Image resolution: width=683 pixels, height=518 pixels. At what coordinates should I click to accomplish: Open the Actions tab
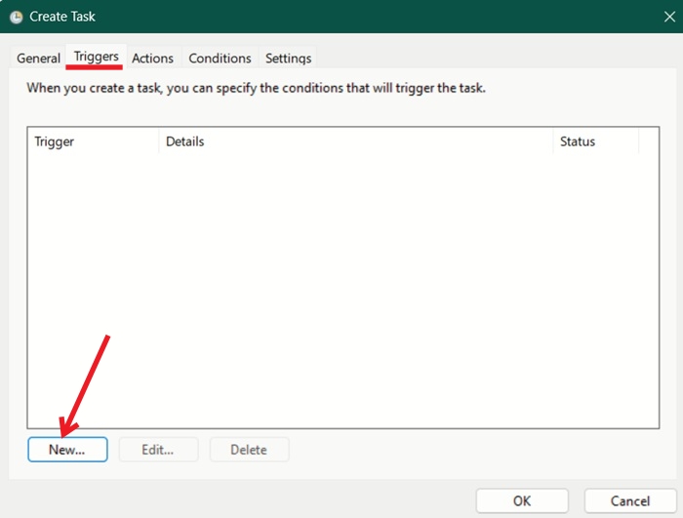click(x=152, y=58)
